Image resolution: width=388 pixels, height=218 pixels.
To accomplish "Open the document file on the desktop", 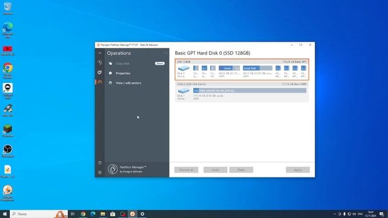I will tap(8, 171).
